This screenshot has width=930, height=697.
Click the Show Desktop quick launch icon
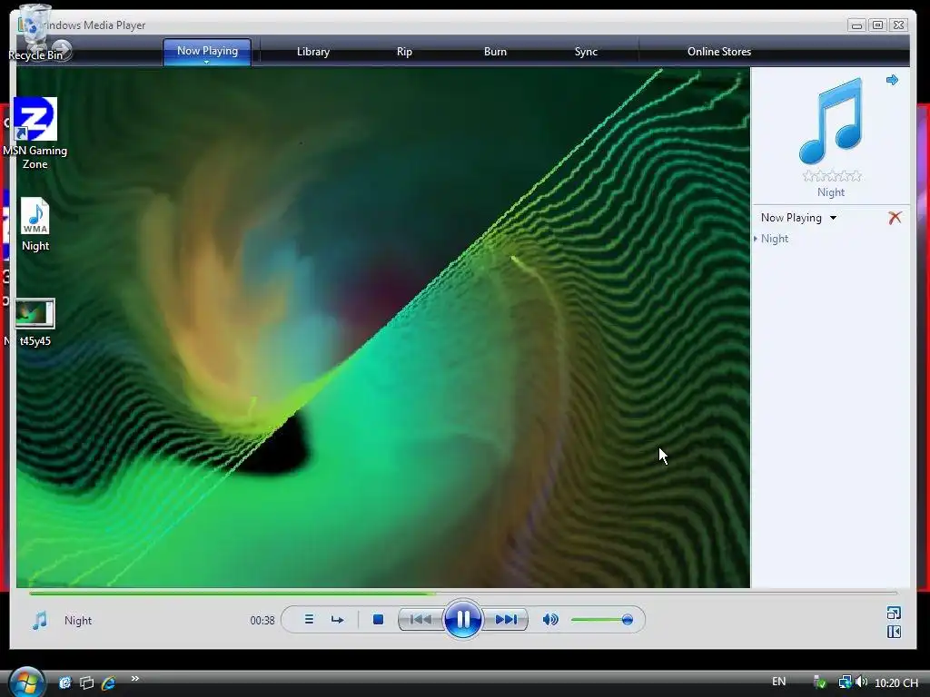(x=64, y=682)
